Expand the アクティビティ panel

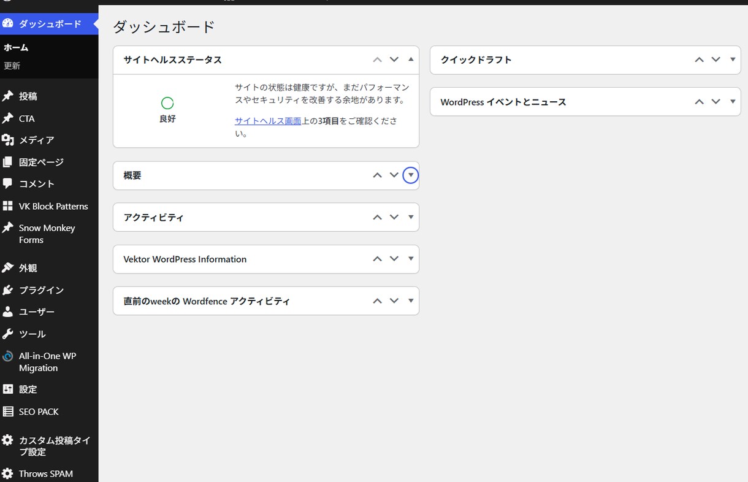click(x=411, y=217)
